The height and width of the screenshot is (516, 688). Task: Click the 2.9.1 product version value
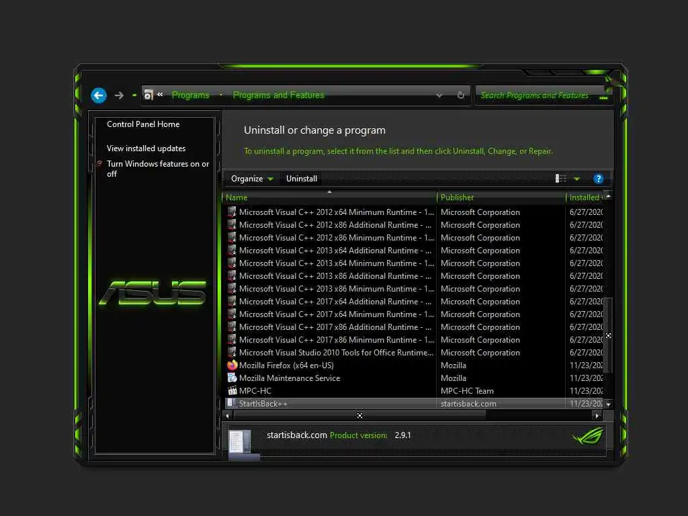pos(403,435)
